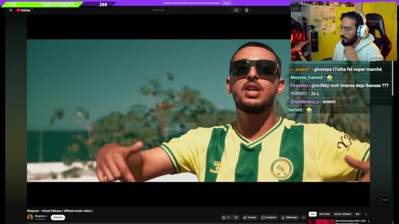
Task: Disable Streamer Mode via the Disable button
Action: point(227,3)
